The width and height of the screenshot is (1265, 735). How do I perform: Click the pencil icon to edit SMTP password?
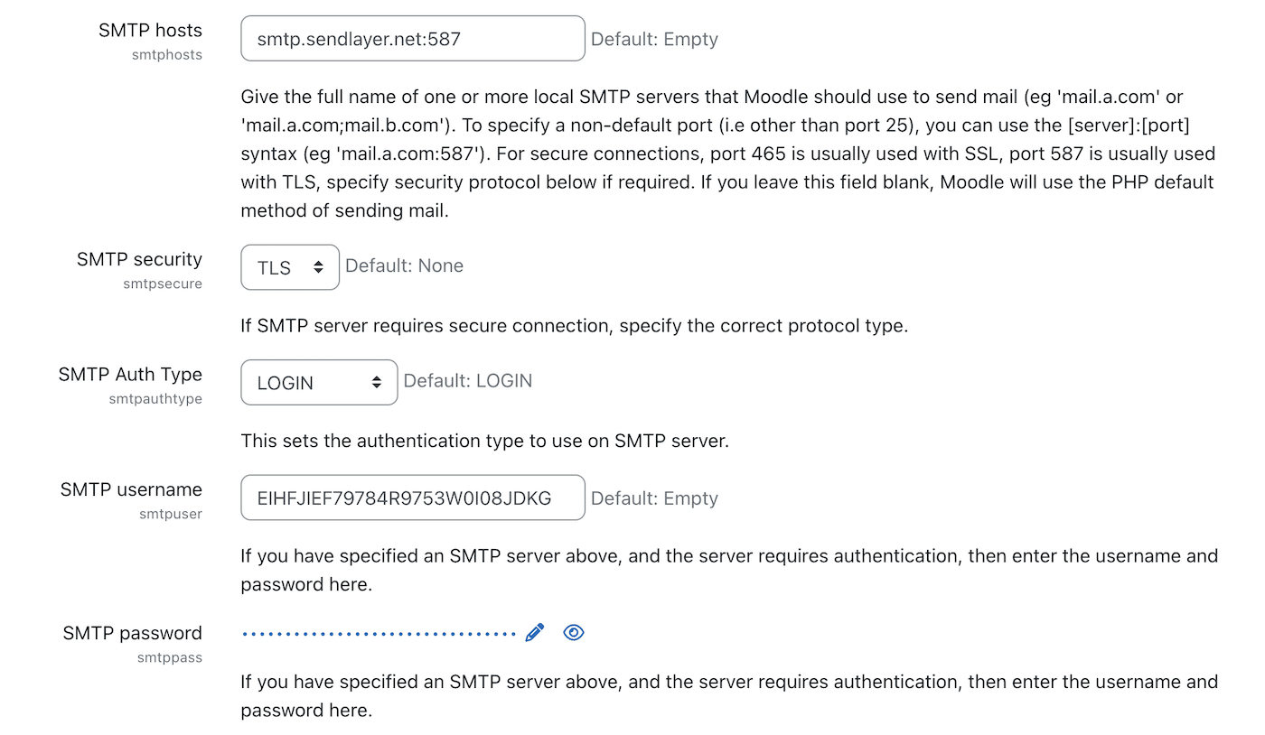[x=535, y=633]
